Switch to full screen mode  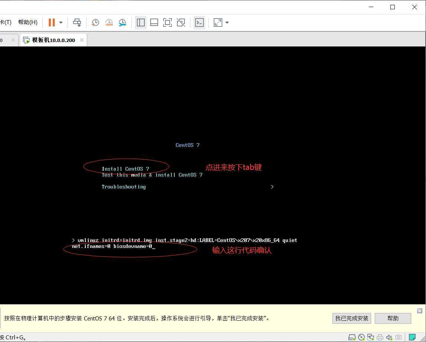pos(167,23)
